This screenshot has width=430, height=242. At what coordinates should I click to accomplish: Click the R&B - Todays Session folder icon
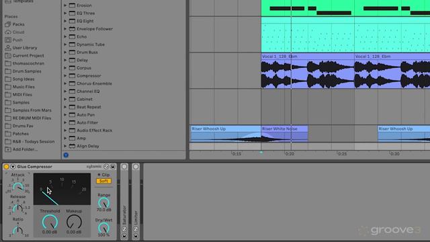(x=8, y=142)
